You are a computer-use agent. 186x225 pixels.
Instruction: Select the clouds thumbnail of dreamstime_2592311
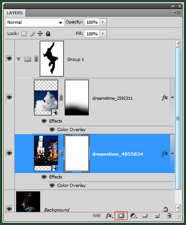click(x=46, y=97)
